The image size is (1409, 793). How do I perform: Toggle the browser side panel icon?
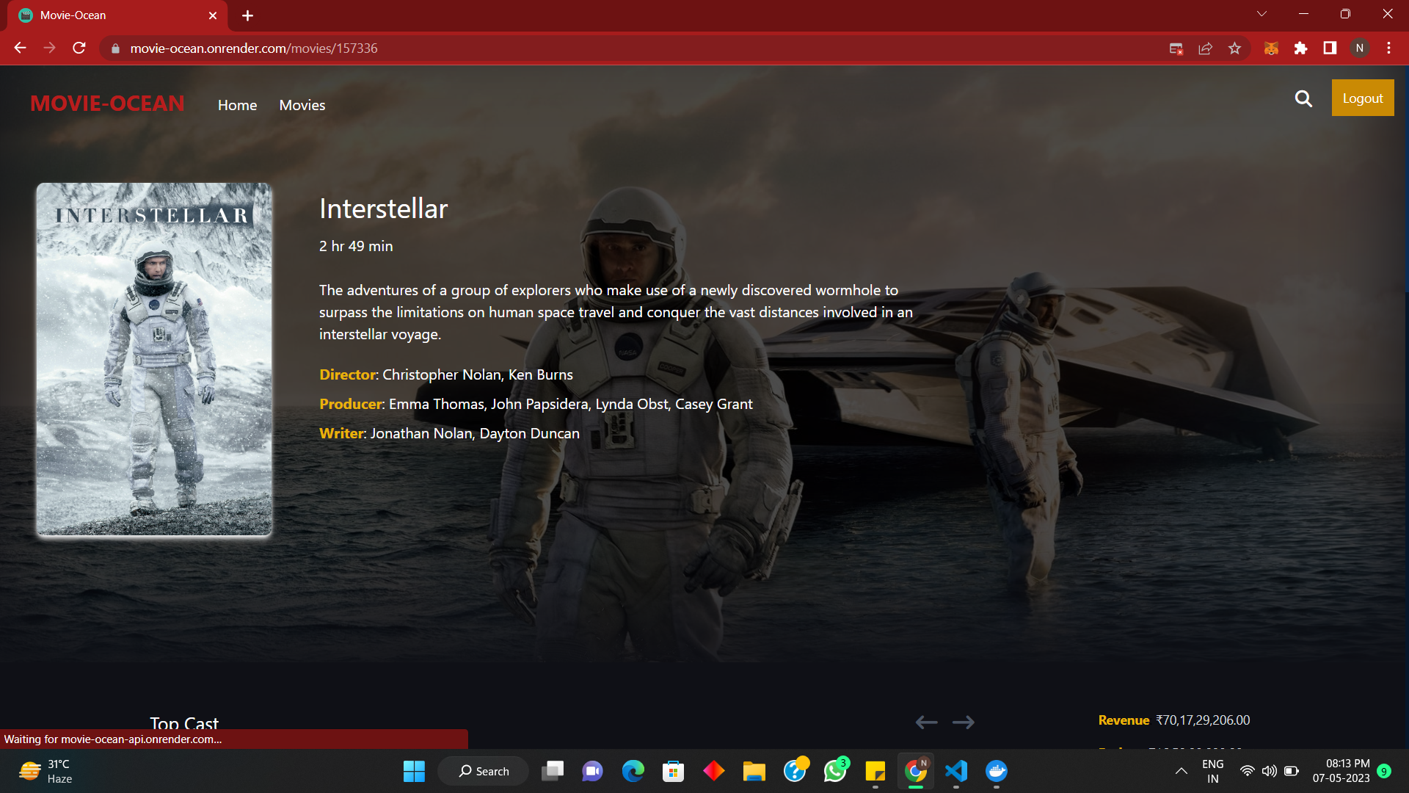1330,48
